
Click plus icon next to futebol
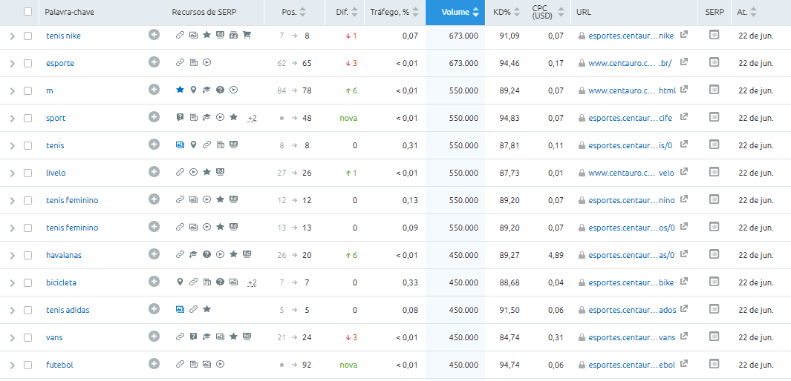pyautogui.click(x=154, y=363)
